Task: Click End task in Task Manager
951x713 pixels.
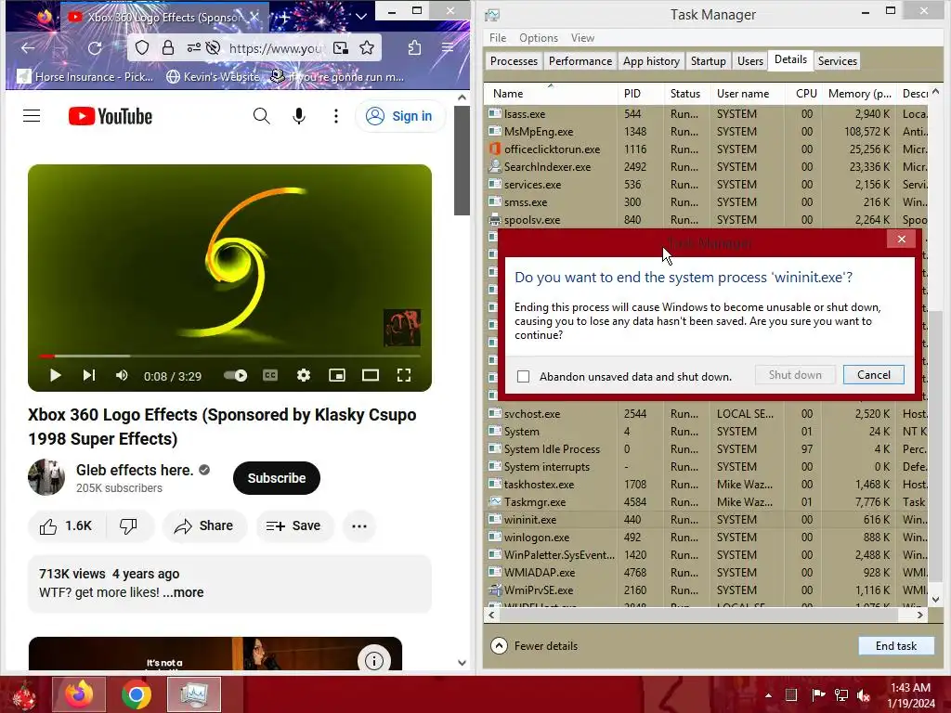Action: [x=896, y=646]
